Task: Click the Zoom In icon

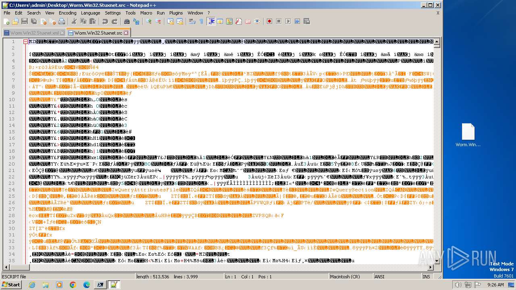Action: point(149,21)
